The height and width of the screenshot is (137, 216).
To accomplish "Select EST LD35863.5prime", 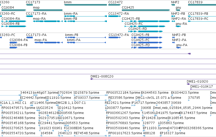I will (x=159, y=125).
